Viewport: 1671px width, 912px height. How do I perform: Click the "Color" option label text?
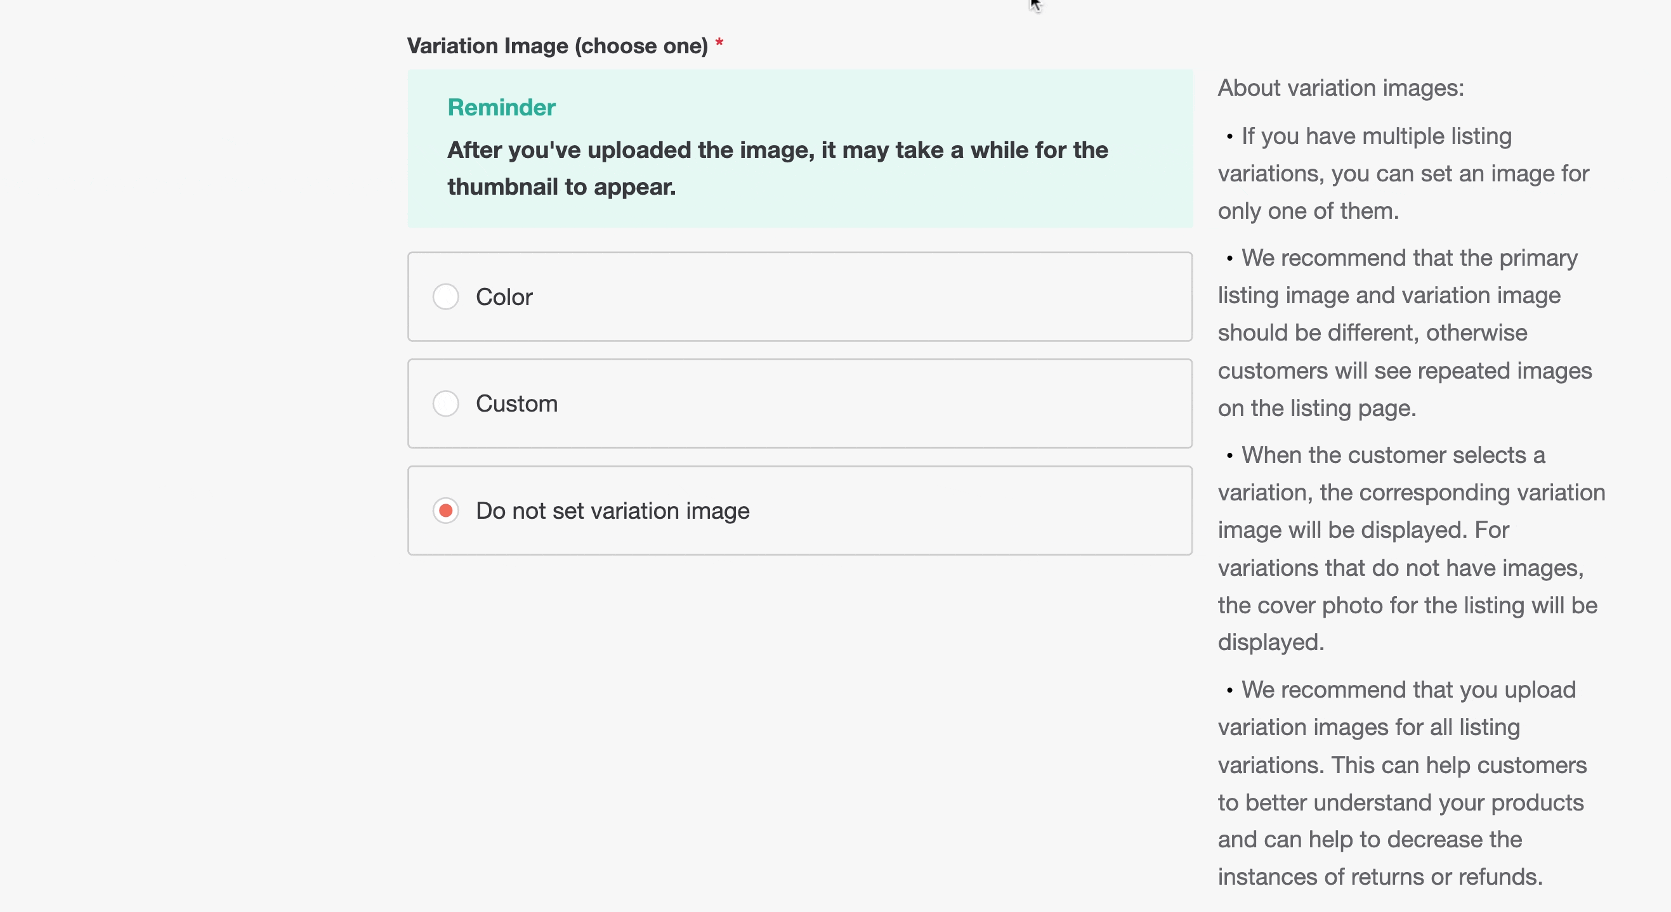(x=504, y=297)
